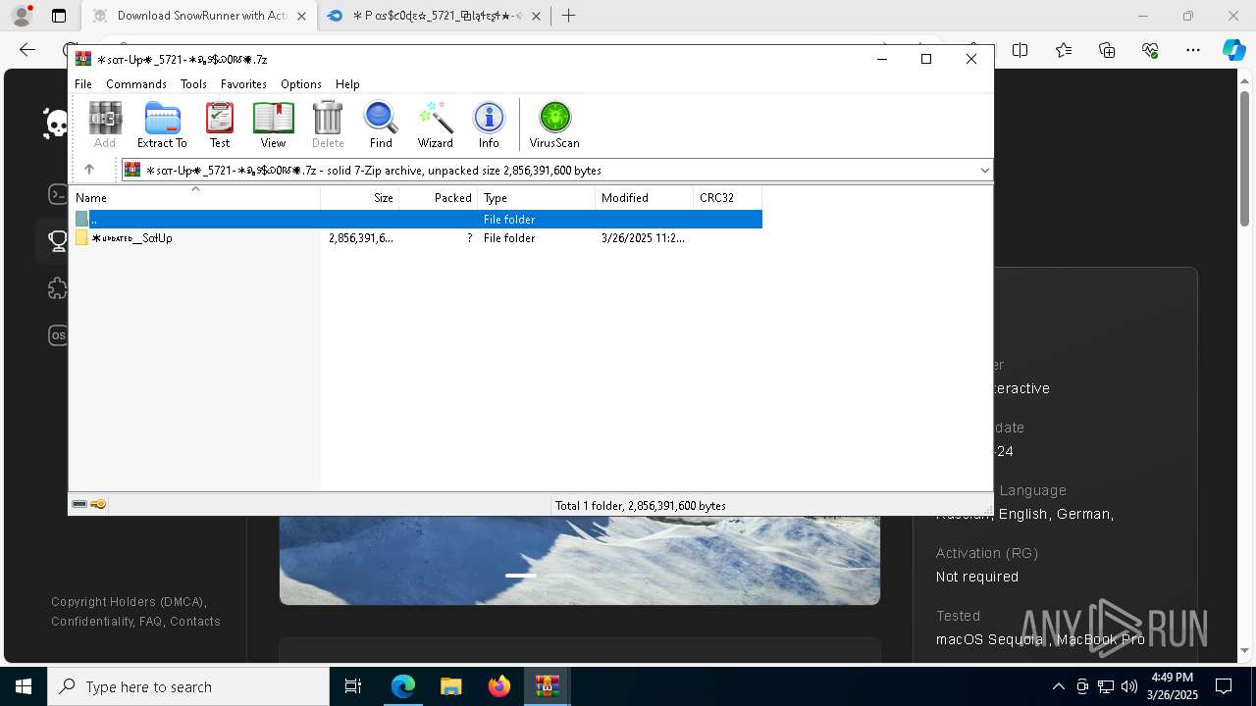Open the Favorites menu
Viewport: 1256px width, 706px height.
pyautogui.click(x=243, y=84)
